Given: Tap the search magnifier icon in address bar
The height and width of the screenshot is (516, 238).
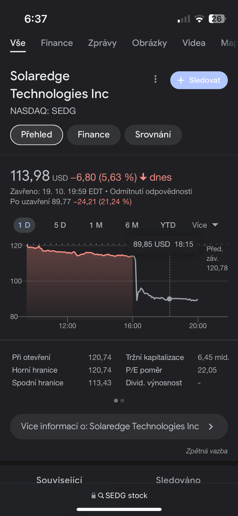Looking at the screenshot, I should [x=101, y=496].
